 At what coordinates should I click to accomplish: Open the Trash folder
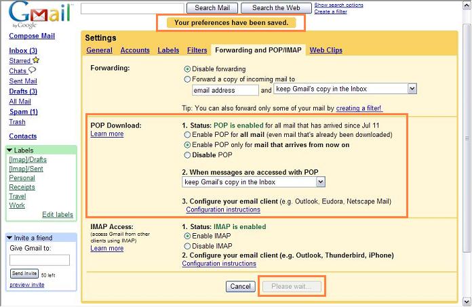pyautogui.click(x=17, y=122)
